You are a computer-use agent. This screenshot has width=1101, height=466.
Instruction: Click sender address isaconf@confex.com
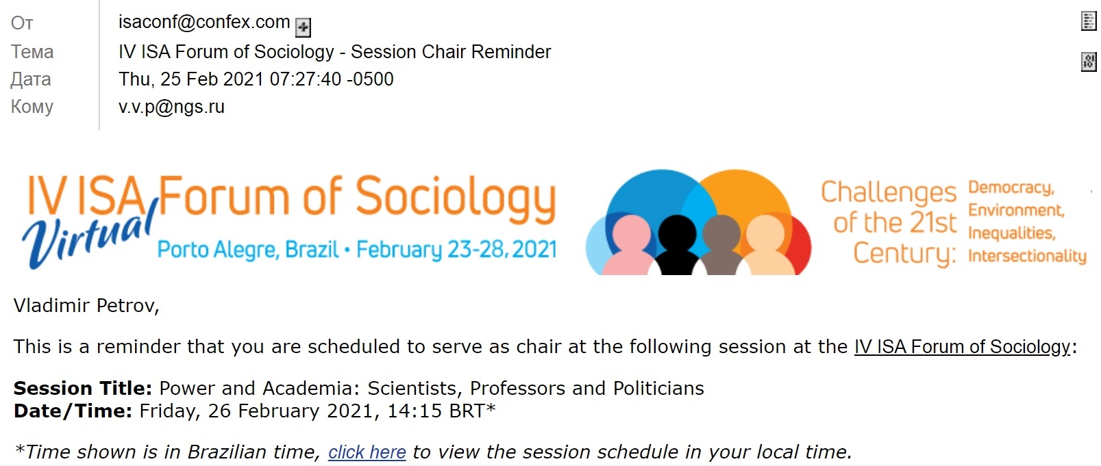point(204,22)
